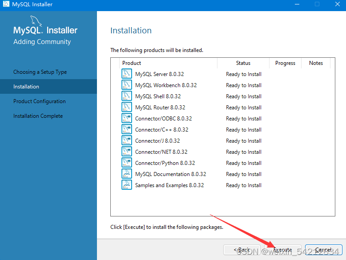Click the Connector/NET 8.0.32 product icon
Viewport: 346px width, 260px height.
[127, 152]
